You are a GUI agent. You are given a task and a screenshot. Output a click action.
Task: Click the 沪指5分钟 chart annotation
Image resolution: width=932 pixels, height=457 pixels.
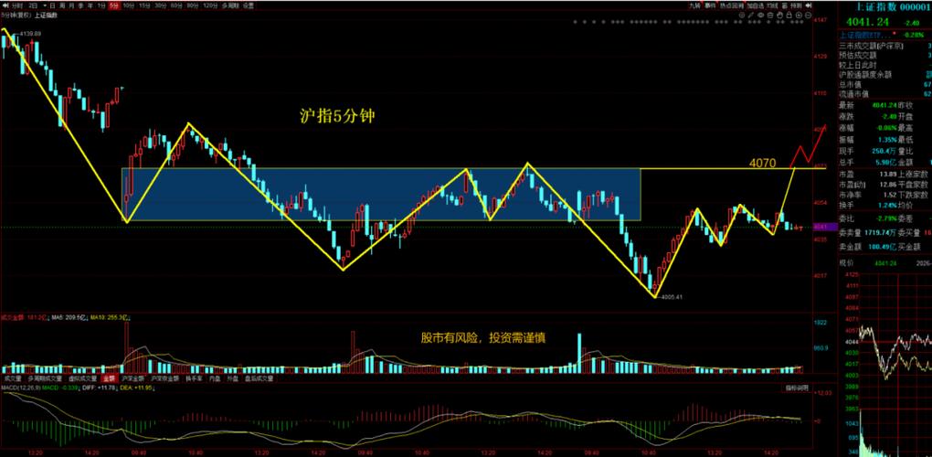pyautogui.click(x=336, y=116)
